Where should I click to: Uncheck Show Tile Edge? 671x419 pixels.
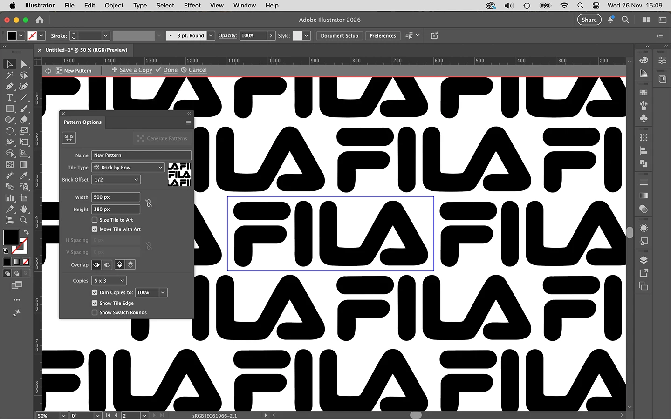(95, 303)
